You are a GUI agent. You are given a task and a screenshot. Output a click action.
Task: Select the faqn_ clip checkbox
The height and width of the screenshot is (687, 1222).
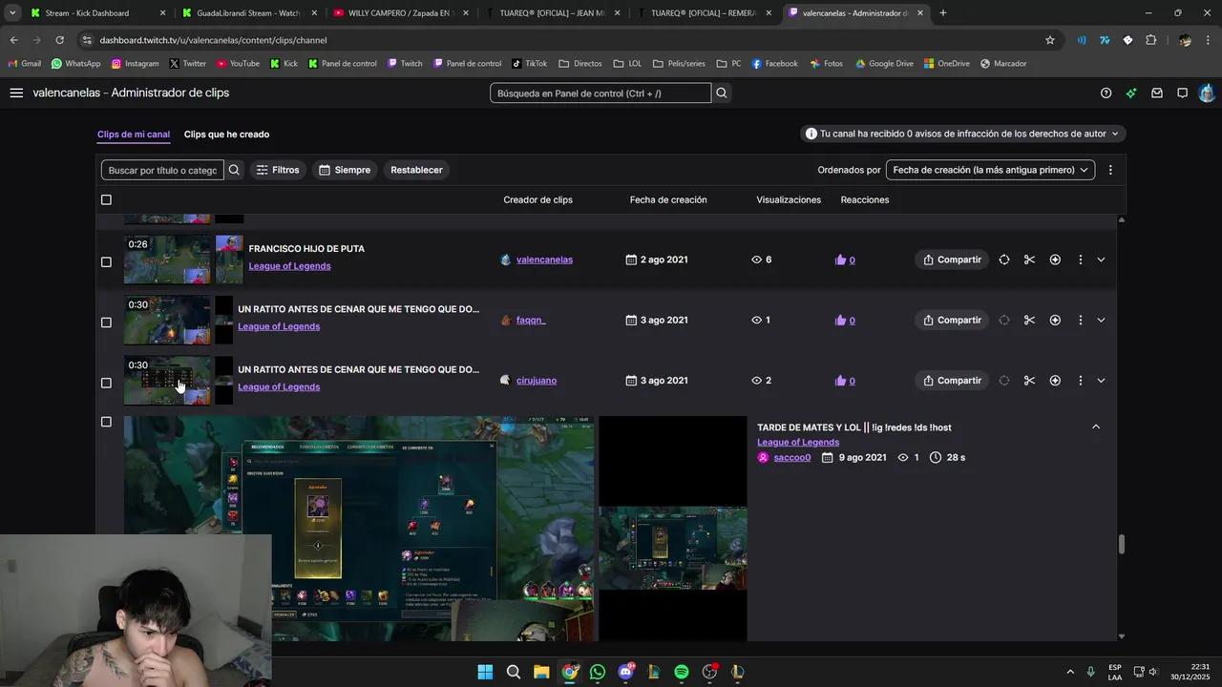[106, 322]
